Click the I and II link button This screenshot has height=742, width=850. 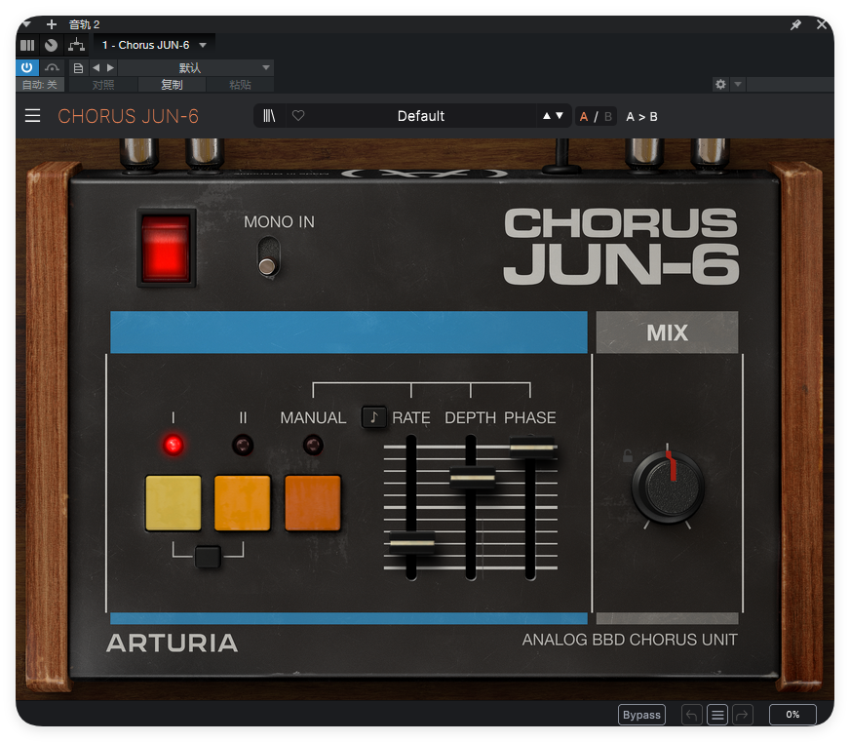208,557
